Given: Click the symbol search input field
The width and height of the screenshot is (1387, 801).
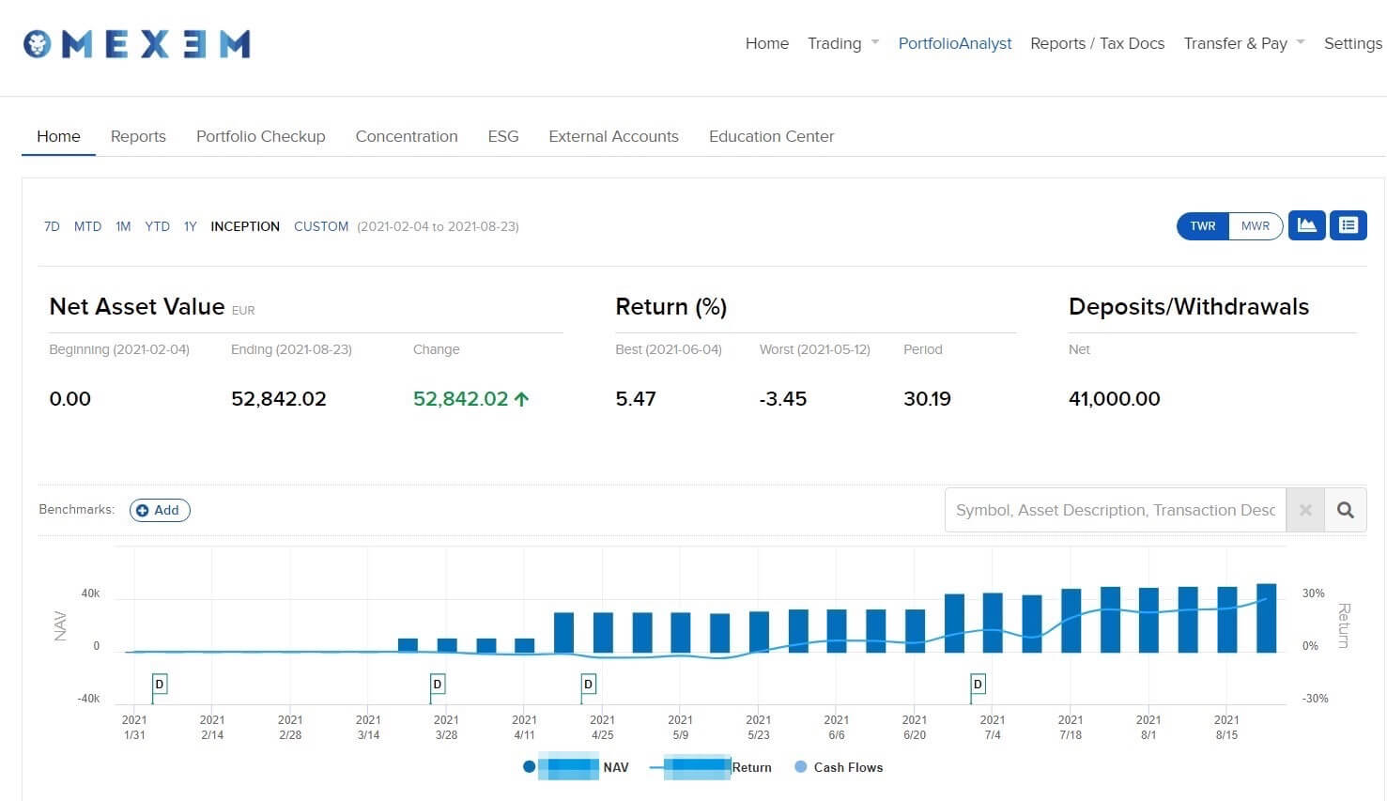Looking at the screenshot, I should pos(1115,510).
